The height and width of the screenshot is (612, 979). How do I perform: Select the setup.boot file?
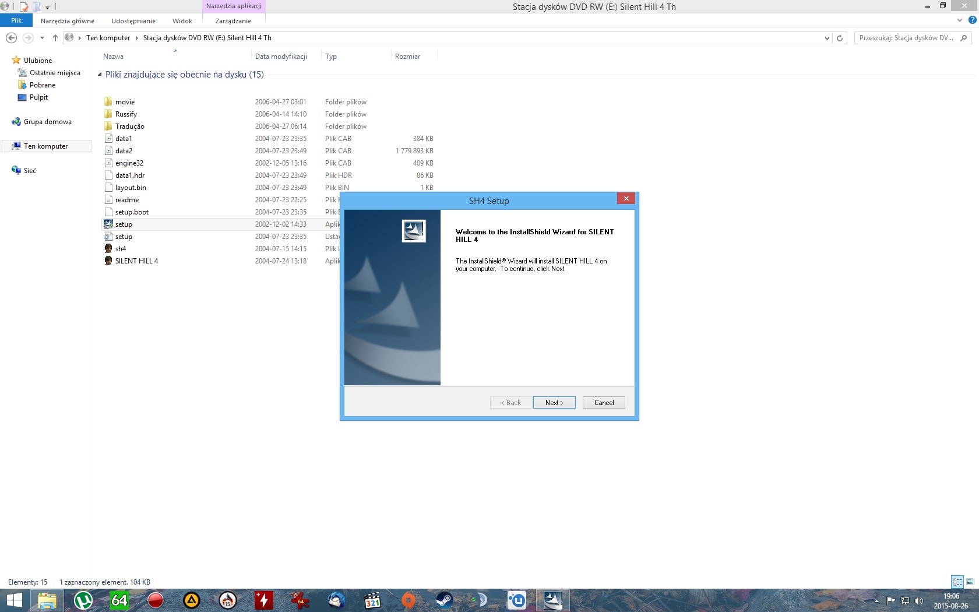(x=132, y=212)
